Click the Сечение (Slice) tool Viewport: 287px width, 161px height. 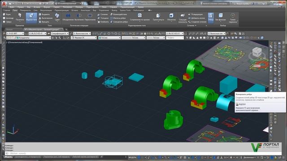(x=103, y=14)
